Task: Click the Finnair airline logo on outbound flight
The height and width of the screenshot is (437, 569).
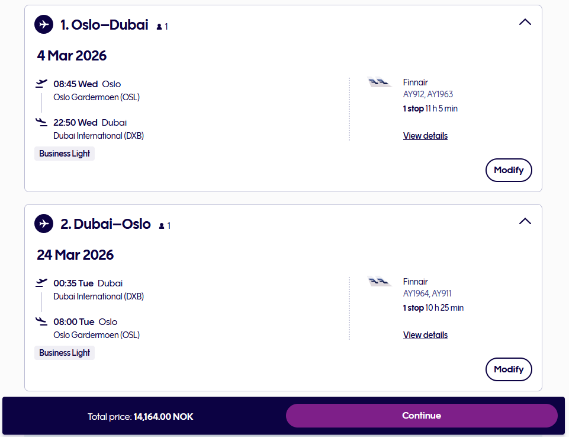Action: click(380, 82)
